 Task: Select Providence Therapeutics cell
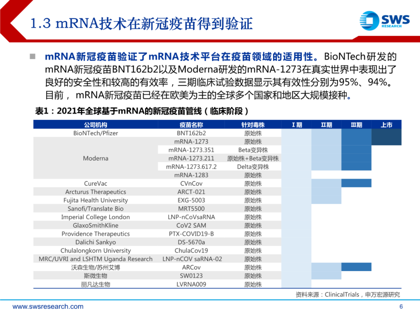click(x=96, y=234)
